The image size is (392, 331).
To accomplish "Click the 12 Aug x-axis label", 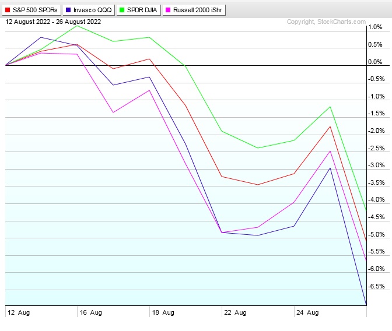I will pyautogui.click(x=19, y=313).
